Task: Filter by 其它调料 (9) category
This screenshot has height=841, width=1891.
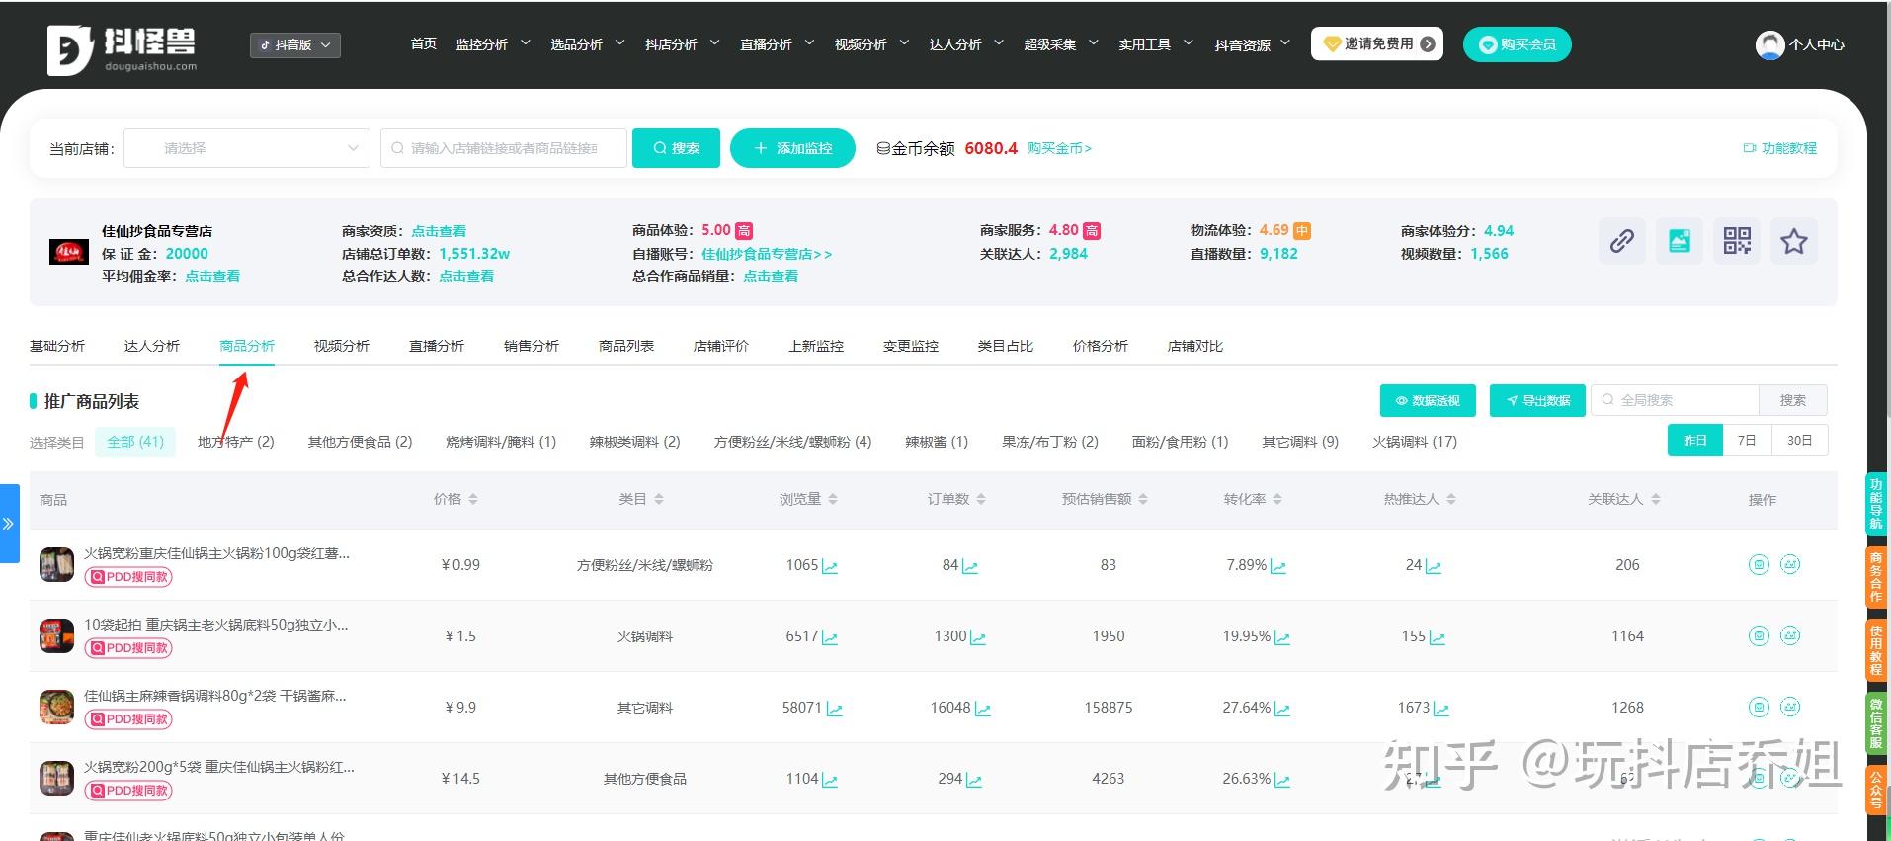Action: (1300, 442)
